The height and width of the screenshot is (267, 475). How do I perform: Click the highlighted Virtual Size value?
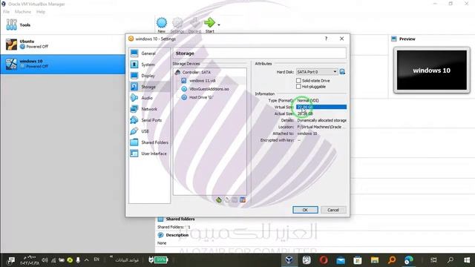click(x=321, y=107)
